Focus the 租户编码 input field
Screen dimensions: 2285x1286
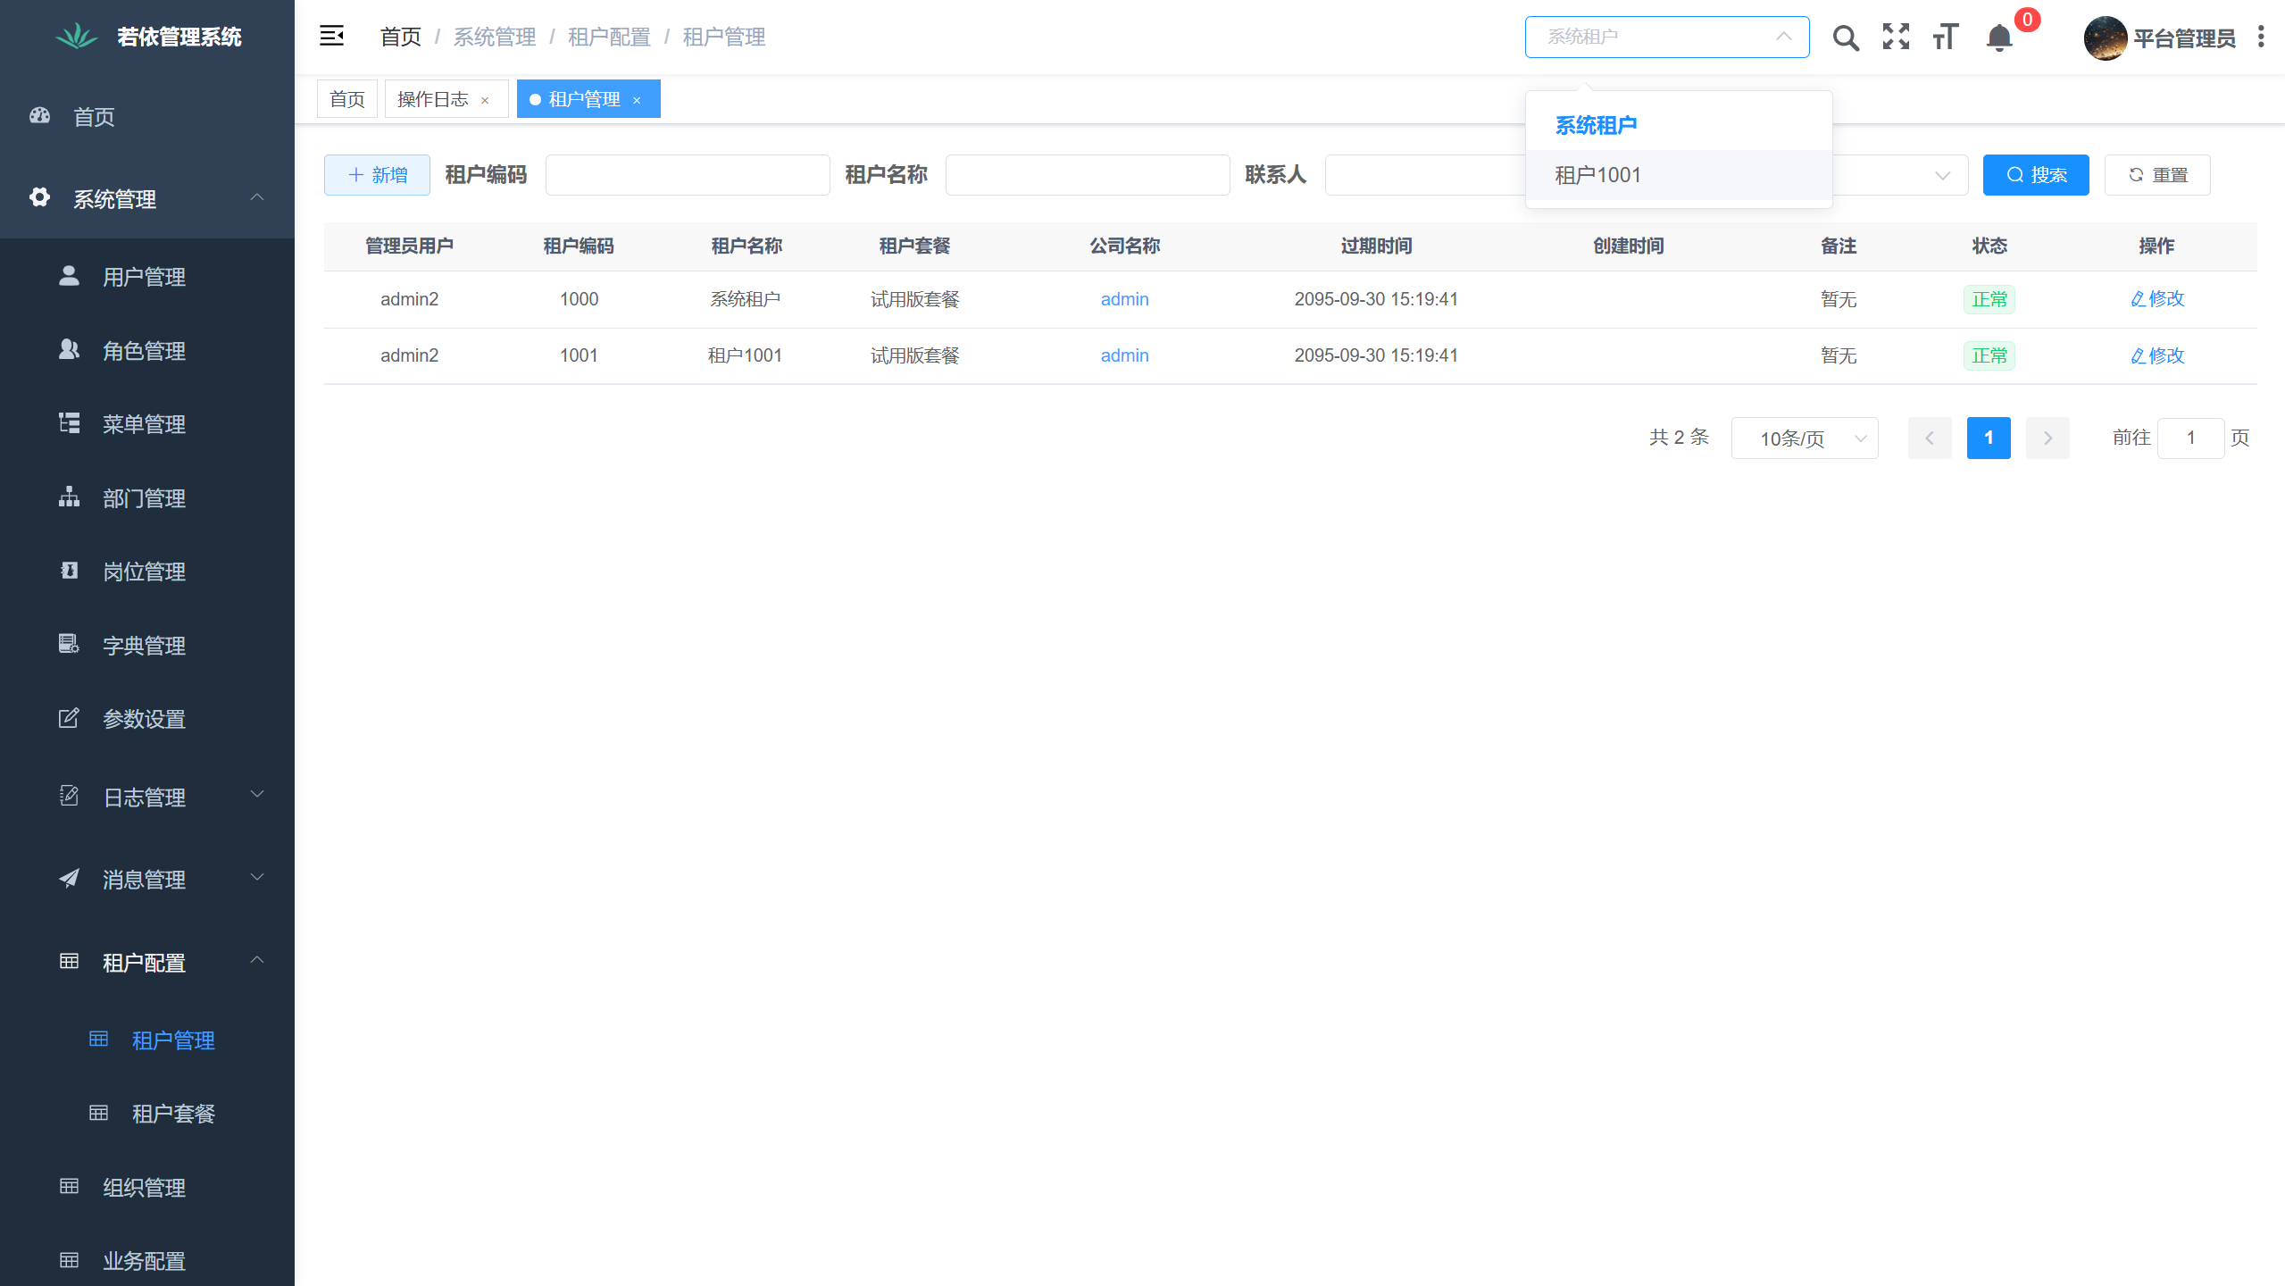pyautogui.click(x=687, y=174)
